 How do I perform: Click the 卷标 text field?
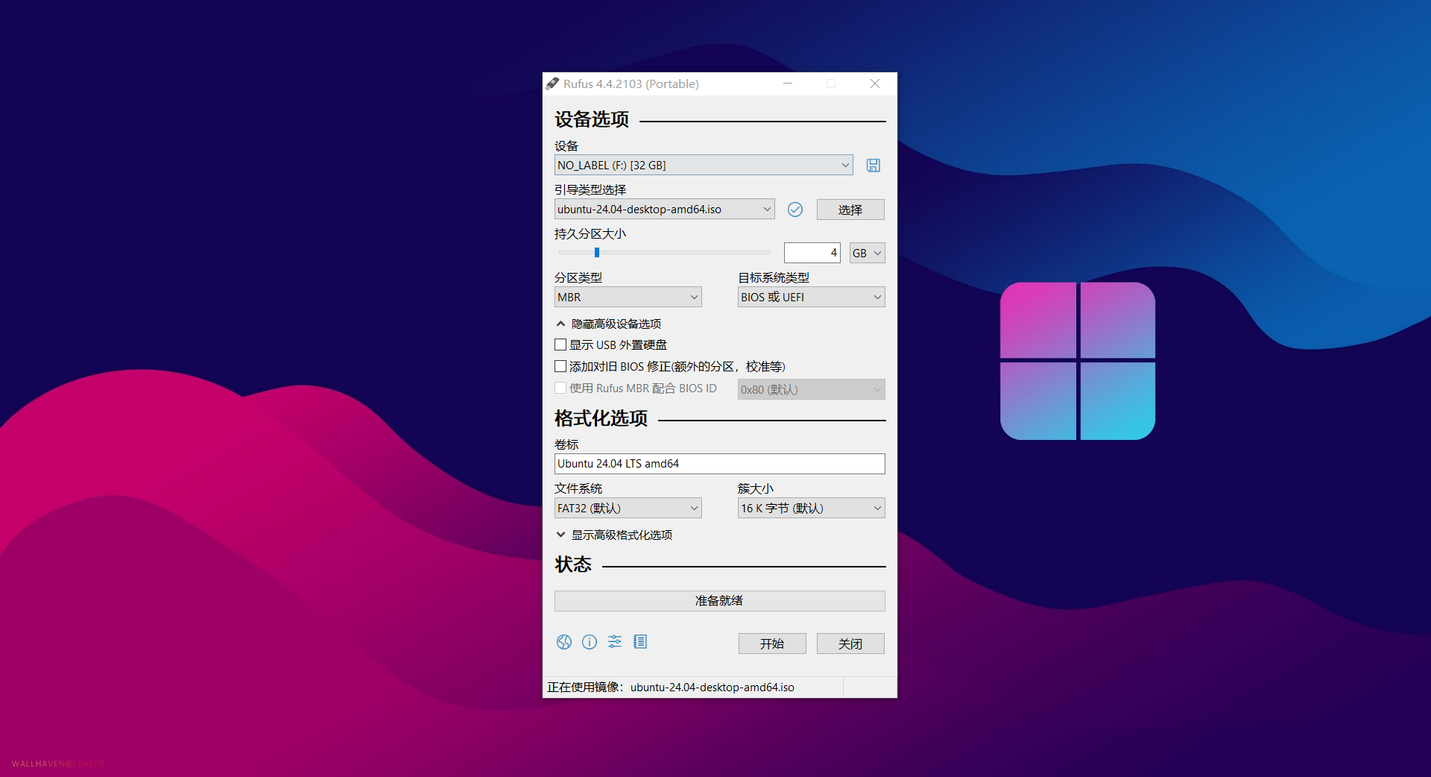click(719, 464)
